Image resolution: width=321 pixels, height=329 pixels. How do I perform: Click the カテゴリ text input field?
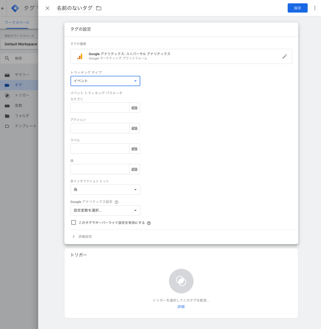[x=100, y=108]
